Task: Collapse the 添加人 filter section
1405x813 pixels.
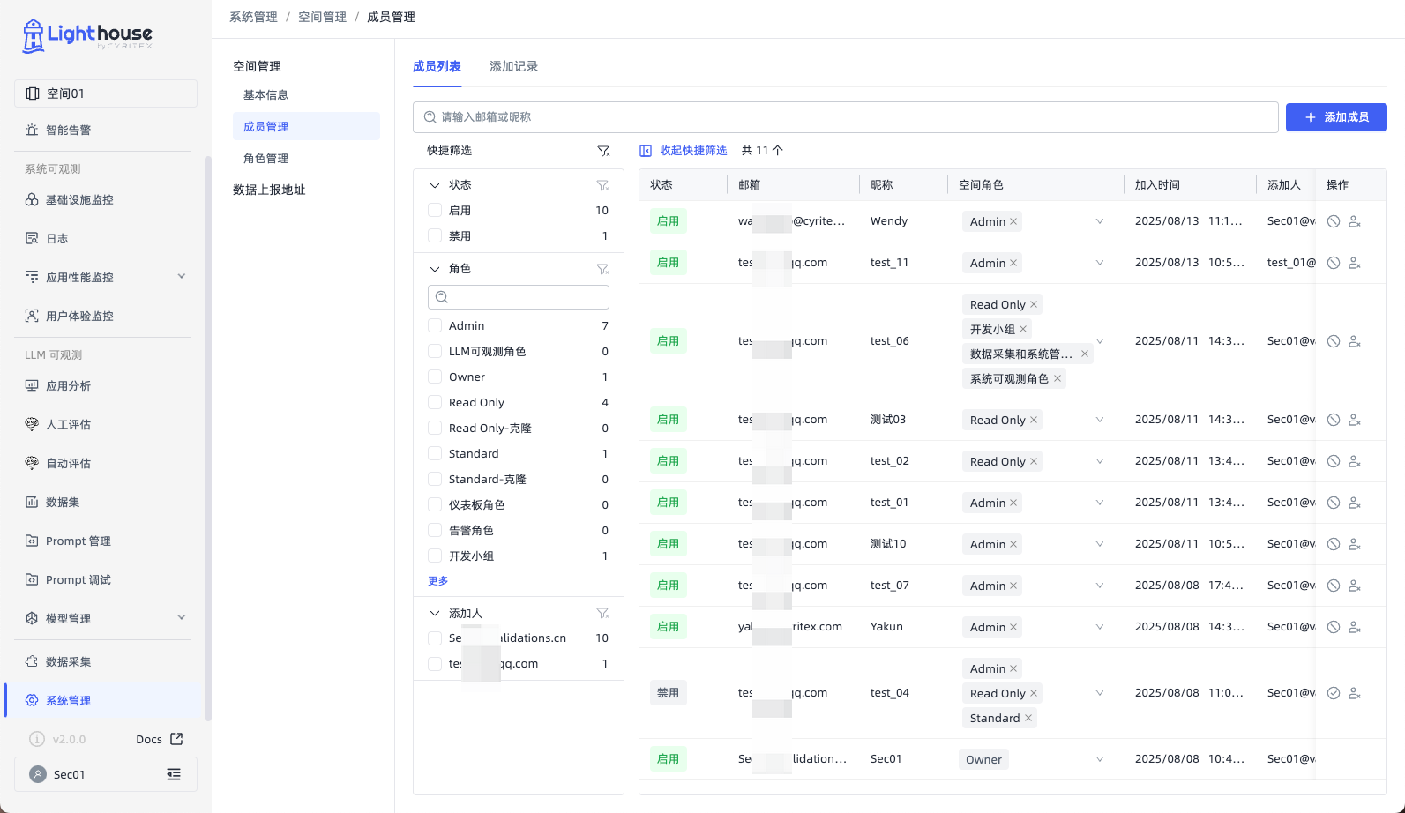Action: pos(434,613)
